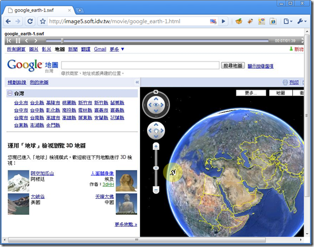Open a new tab with the plus button
The width and height of the screenshot is (314, 247).
[80, 10]
